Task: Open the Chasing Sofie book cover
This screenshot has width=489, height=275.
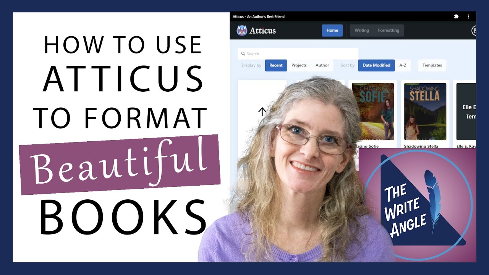Action: pos(373,112)
